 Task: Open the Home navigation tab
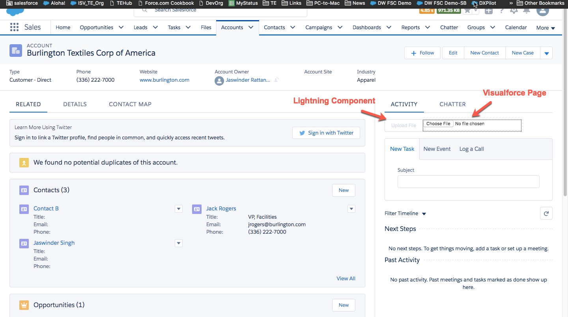(x=63, y=27)
